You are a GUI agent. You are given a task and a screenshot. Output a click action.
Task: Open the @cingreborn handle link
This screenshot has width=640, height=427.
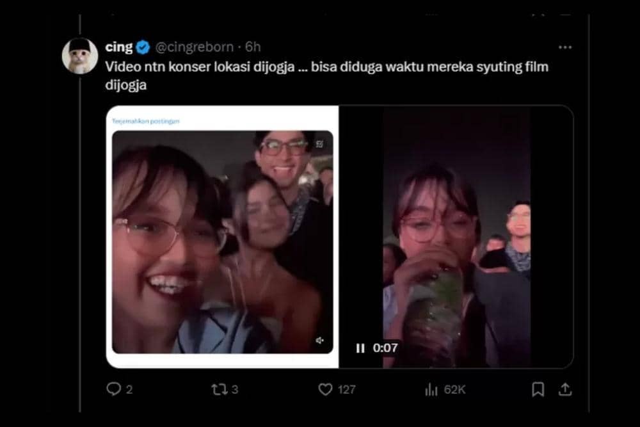(x=195, y=47)
